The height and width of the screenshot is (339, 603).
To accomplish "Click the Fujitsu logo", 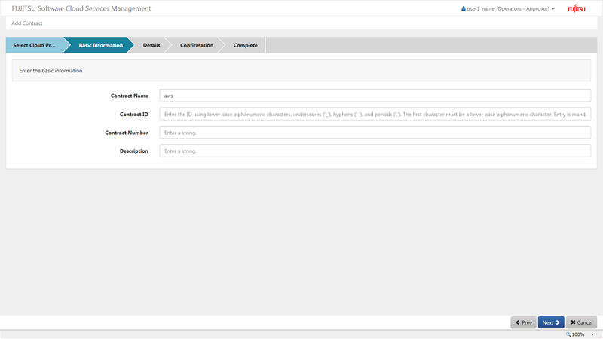I will click(x=577, y=8).
